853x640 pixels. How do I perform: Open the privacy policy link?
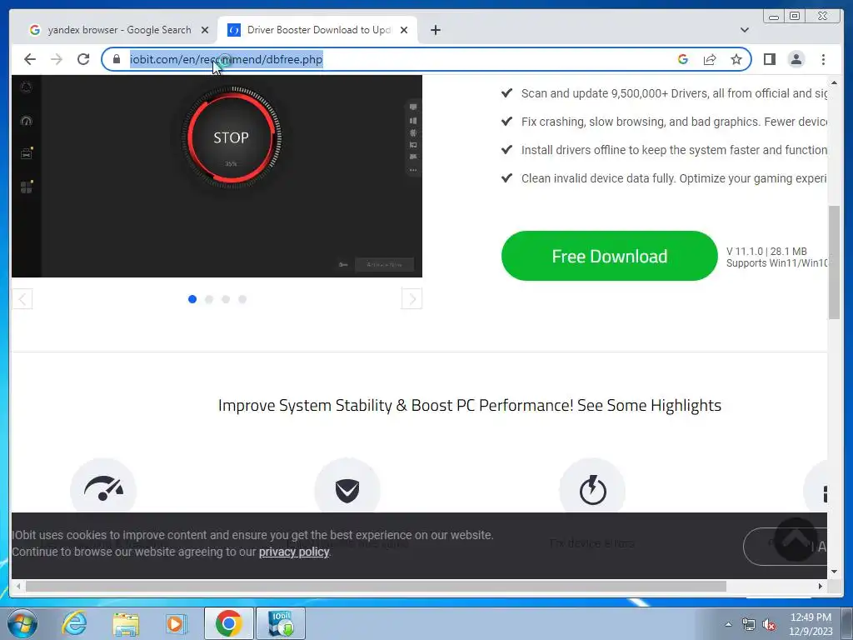pyautogui.click(x=294, y=552)
